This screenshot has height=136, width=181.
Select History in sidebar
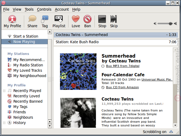click(17, 123)
